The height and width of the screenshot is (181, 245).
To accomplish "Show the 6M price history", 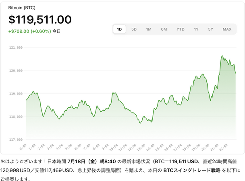I will click(x=164, y=29).
